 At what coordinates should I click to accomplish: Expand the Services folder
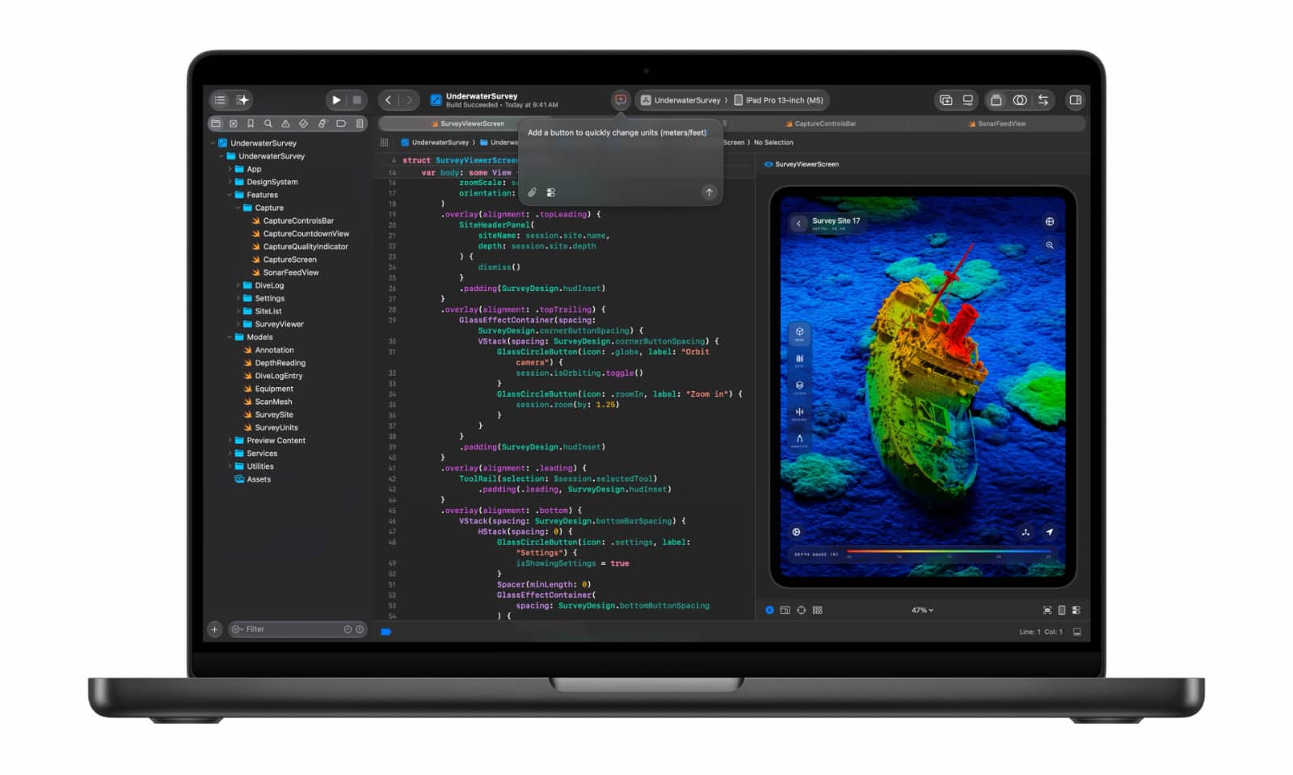[x=230, y=453]
